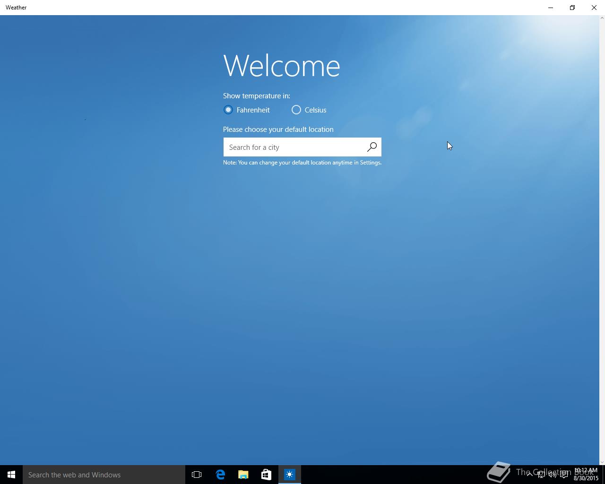The height and width of the screenshot is (484, 605).
Task: Open the network status tray icon
Action: click(x=541, y=475)
